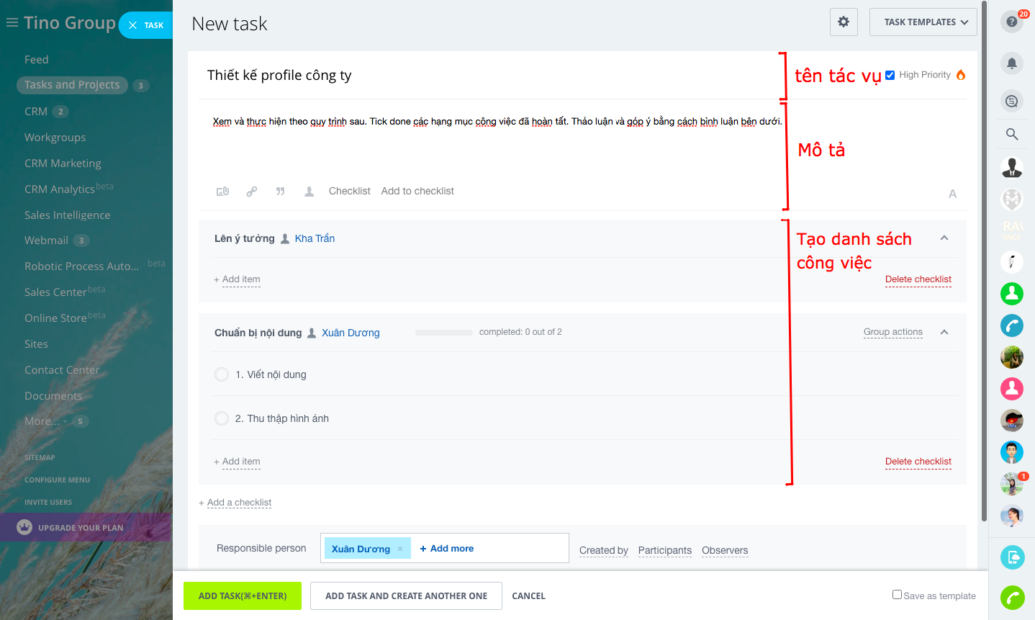Click the High Priority flame icon

pyautogui.click(x=961, y=75)
